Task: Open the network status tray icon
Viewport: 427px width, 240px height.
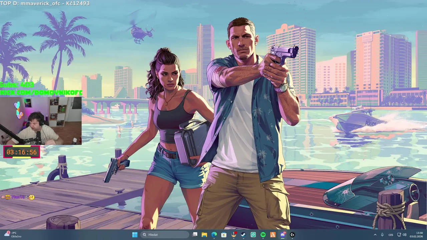Action: click(x=398, y=235)
